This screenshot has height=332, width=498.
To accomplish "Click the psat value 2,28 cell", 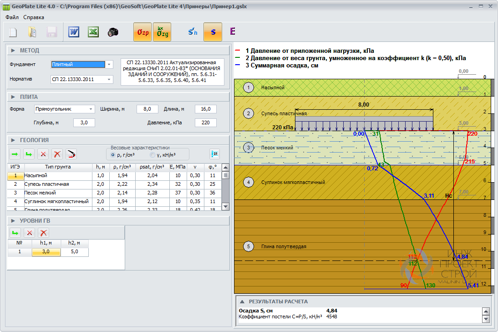I will [x=152, y=193].
